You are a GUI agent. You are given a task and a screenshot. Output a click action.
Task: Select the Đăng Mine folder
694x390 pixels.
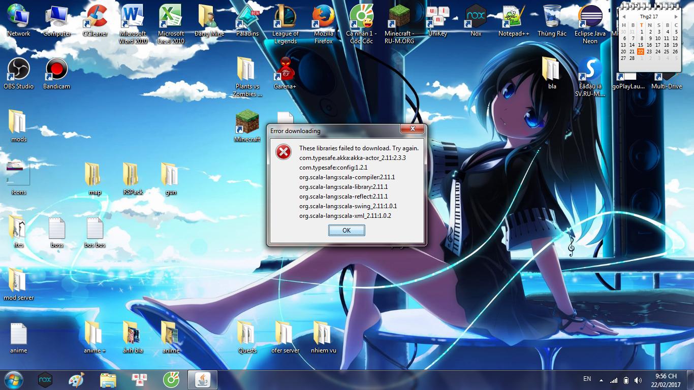point(209,21)
